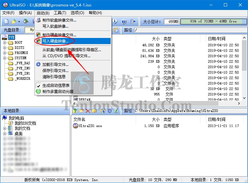Click the rename folder icon after red X
Screen dimensions: 248x183
[x=94, y=111]
